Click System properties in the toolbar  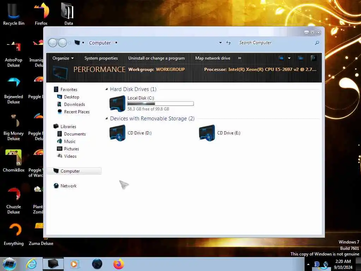pyautogui.click(x=101, y=58)
